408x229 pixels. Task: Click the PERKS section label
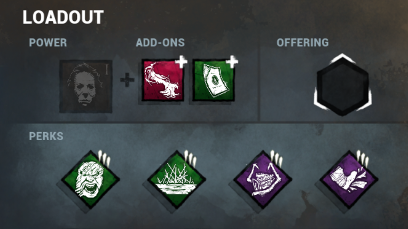46,136
